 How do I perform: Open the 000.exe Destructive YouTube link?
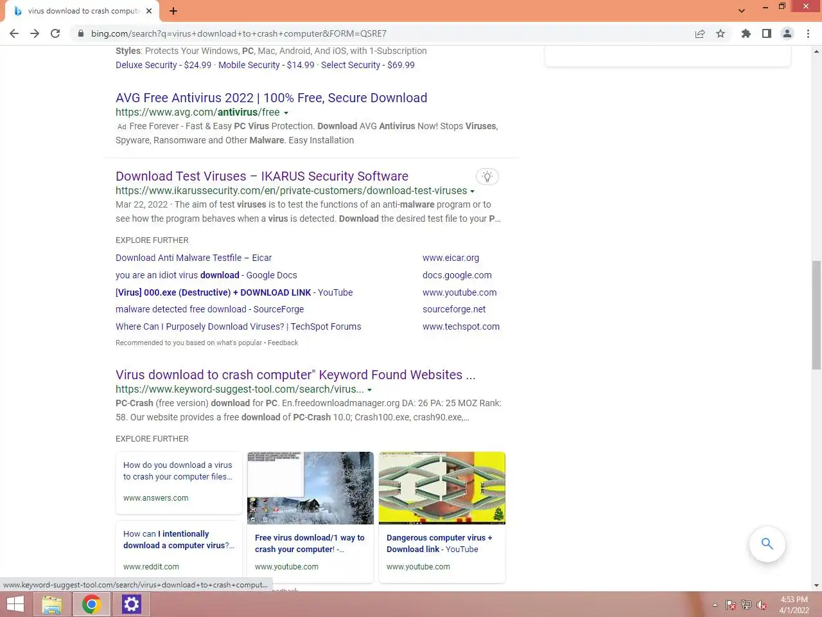[234, 292]
